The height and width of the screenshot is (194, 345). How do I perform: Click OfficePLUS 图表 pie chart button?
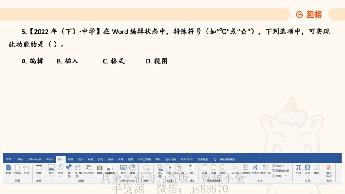point(132,169)
